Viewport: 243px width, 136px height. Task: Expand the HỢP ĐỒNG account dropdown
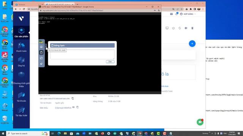[x=188, y=14]
